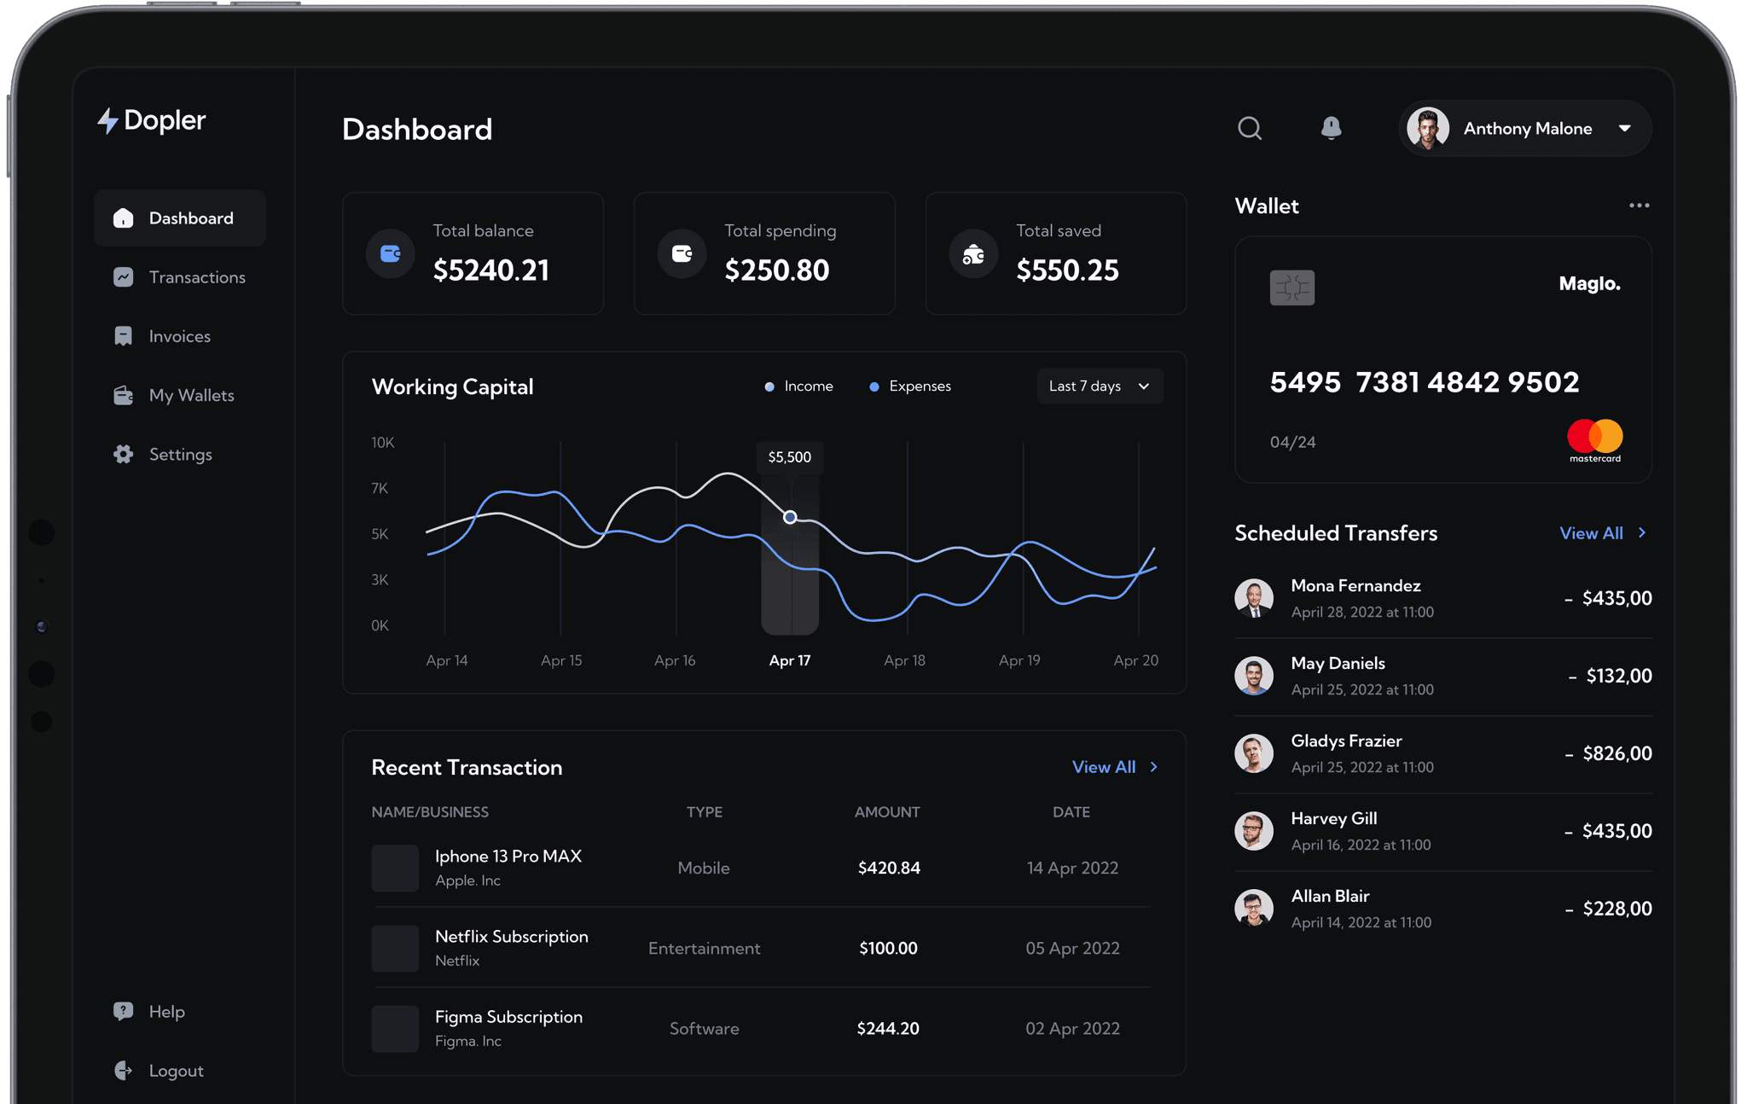
Task: Click the Dopler lightning logo
Action: point(107,121)
